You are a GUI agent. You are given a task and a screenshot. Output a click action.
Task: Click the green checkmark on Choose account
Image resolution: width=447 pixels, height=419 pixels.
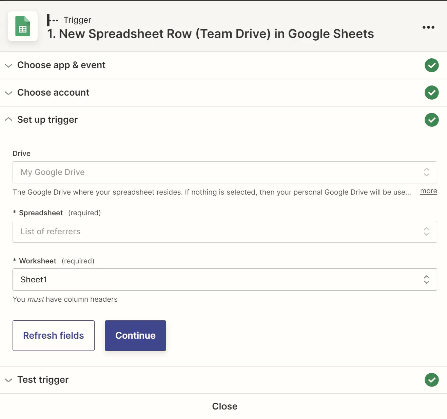pyautogui.click(x=432, y=93)
